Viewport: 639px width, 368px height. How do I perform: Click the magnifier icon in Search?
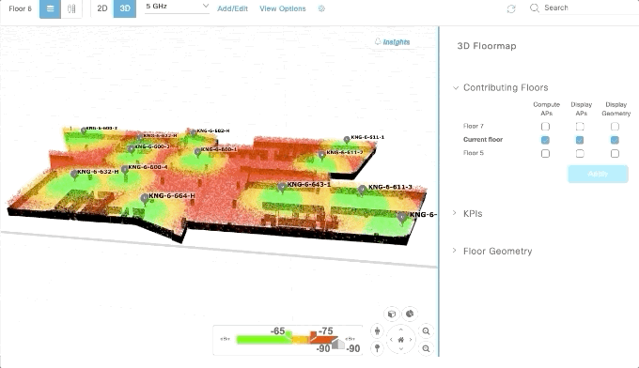(535, 8)
